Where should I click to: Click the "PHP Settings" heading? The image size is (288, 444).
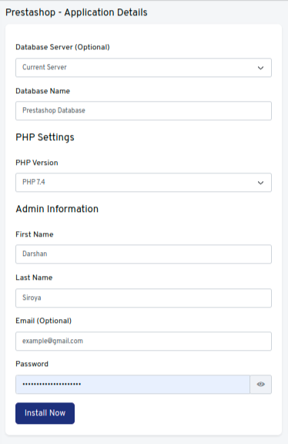click(45, 137)
